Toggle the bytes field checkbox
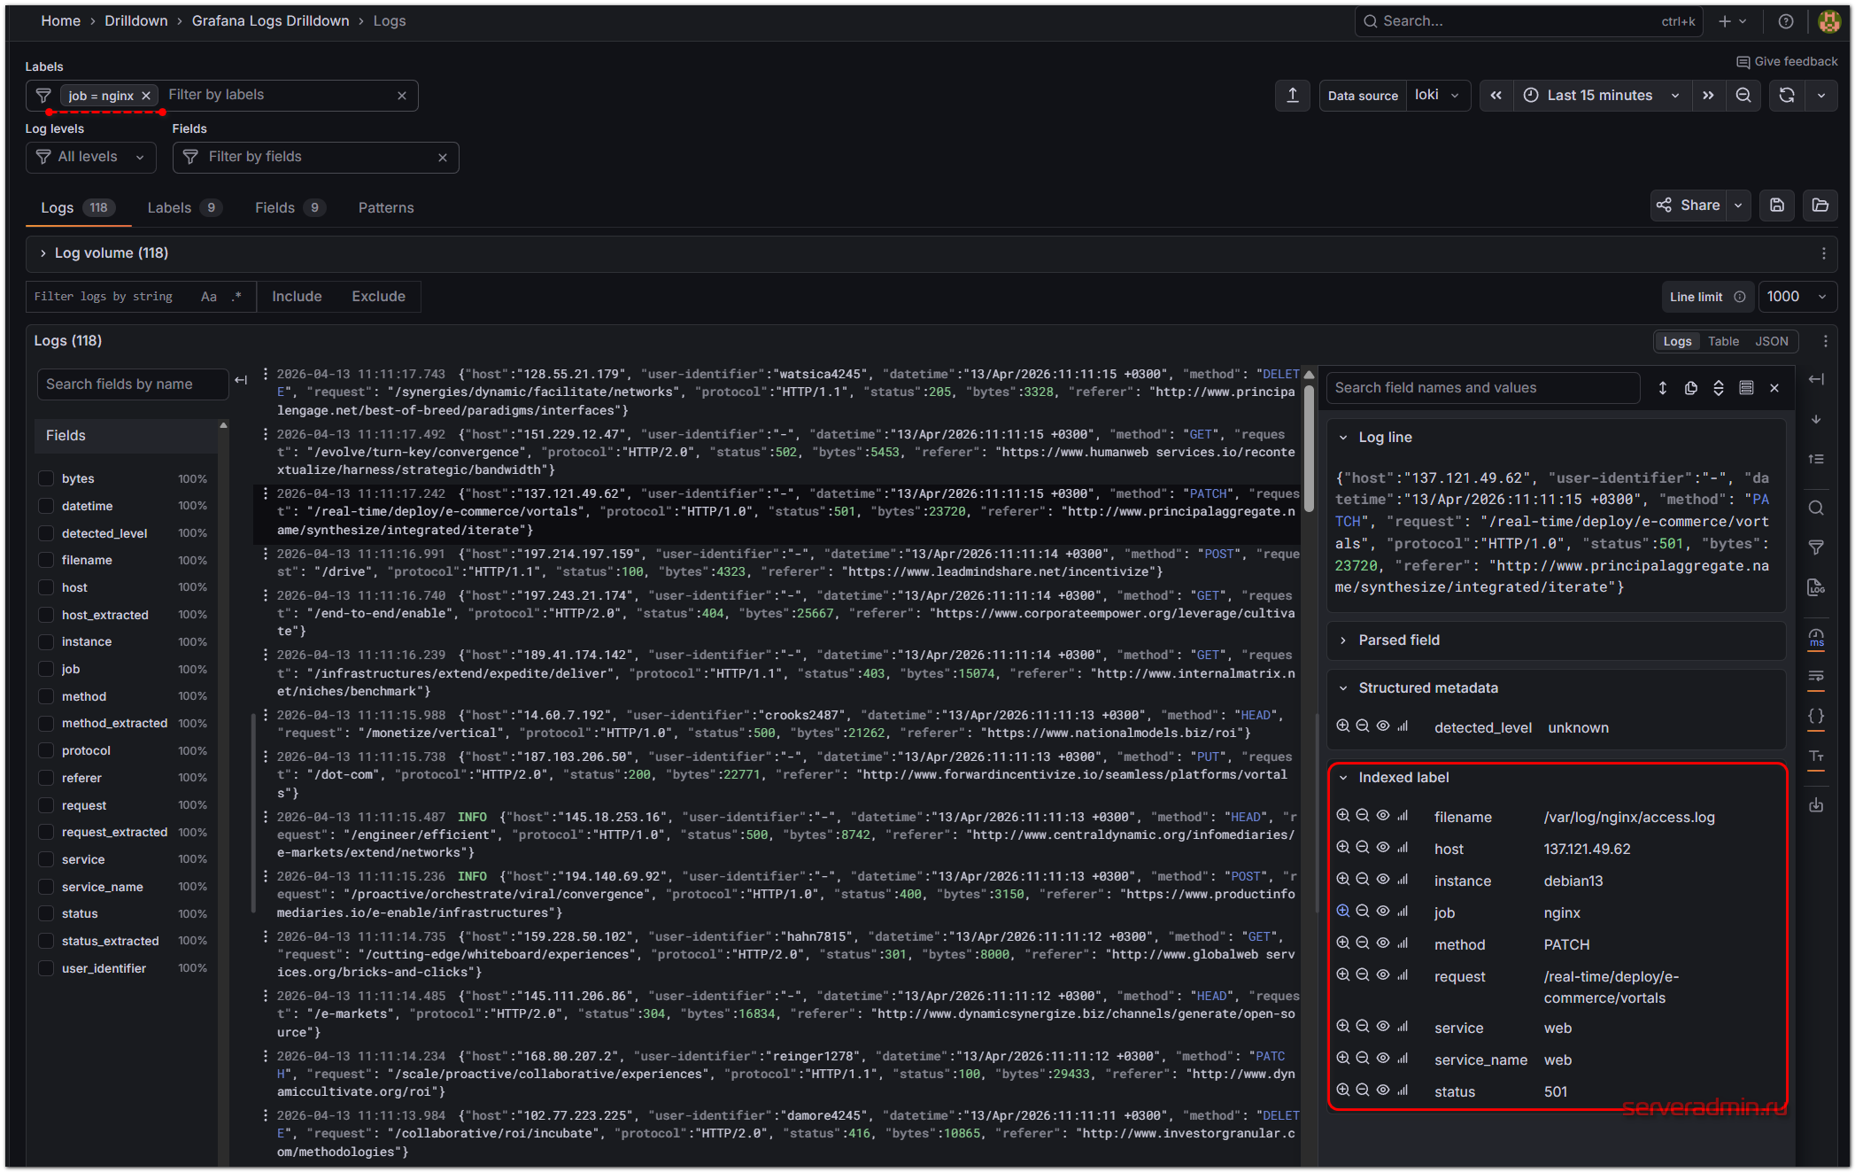 [x=47, y=478]
